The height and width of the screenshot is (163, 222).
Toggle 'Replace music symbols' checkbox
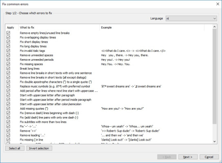(8, 86)
